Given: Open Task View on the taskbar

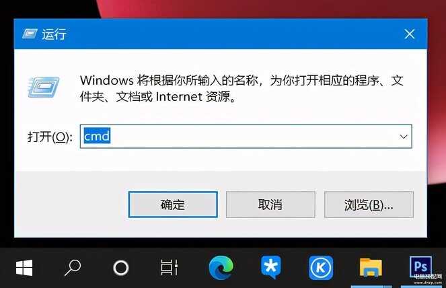Looking at the screenshot, I should [x=170, y=268].
